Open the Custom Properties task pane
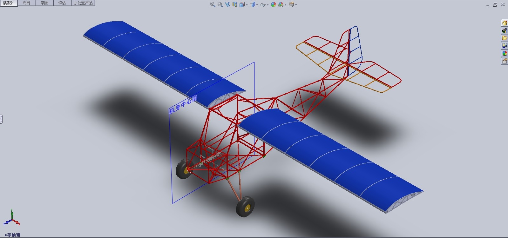Viewport: 508px width, 238px height. pyautogui.click(x=505, y=61)
